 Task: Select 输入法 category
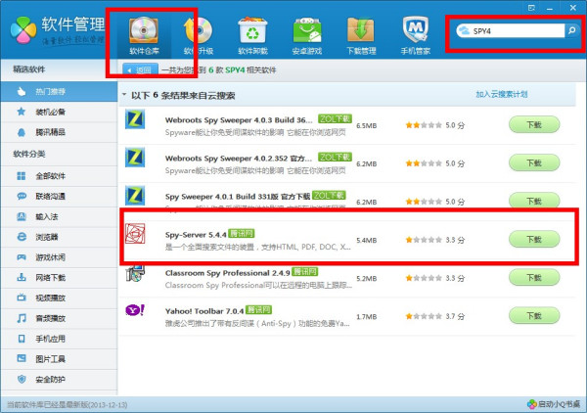(x=59, y=217)
